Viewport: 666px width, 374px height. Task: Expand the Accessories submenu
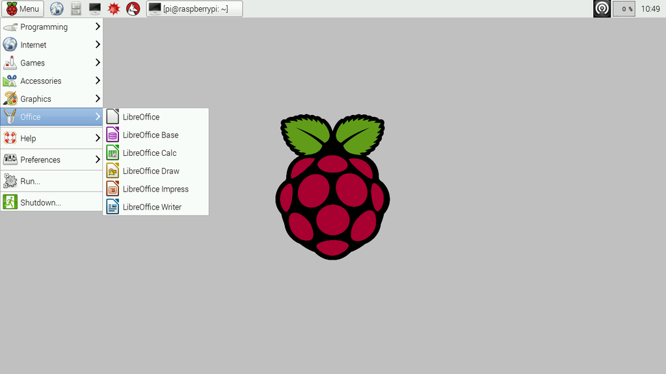coord(51,81)
